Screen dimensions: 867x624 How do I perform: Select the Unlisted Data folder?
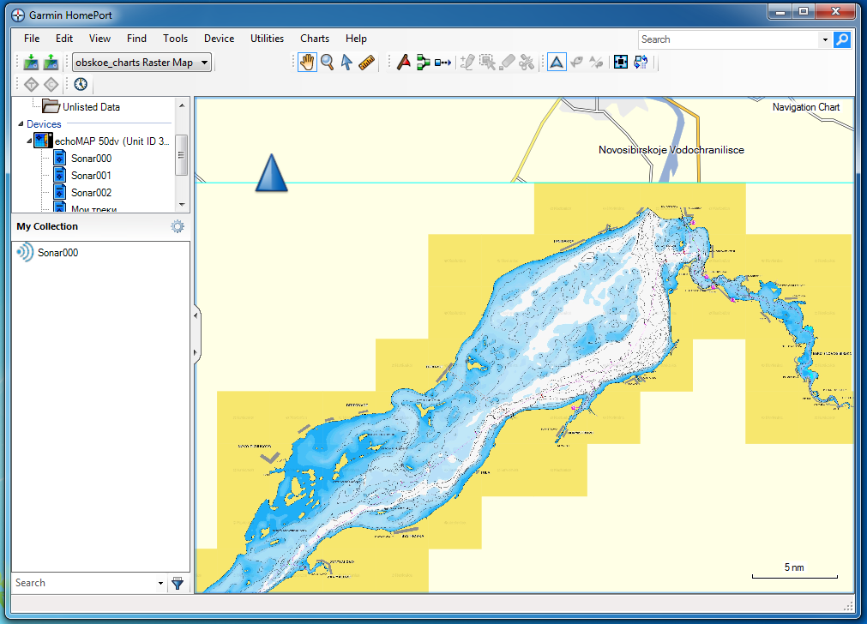[81, 106]
